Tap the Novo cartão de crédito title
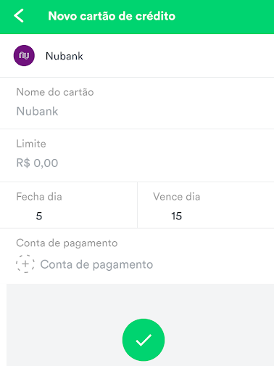The image size is (274, 366). coord(112,16)
